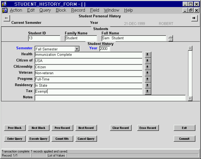
Task: Open list of values for Veteran field
Action: [x=148, y=73]
